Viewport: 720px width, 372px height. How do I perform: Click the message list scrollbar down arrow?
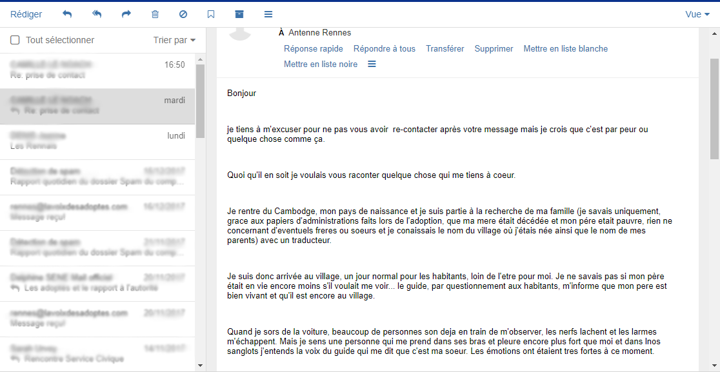[200, 365]
